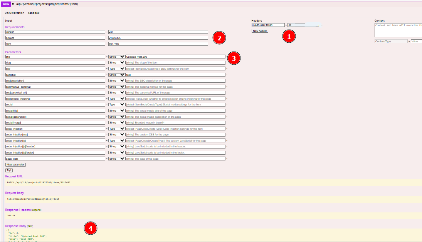
Task: Open the type dropdown for seo[description]
Action: [x=116, y=80]
